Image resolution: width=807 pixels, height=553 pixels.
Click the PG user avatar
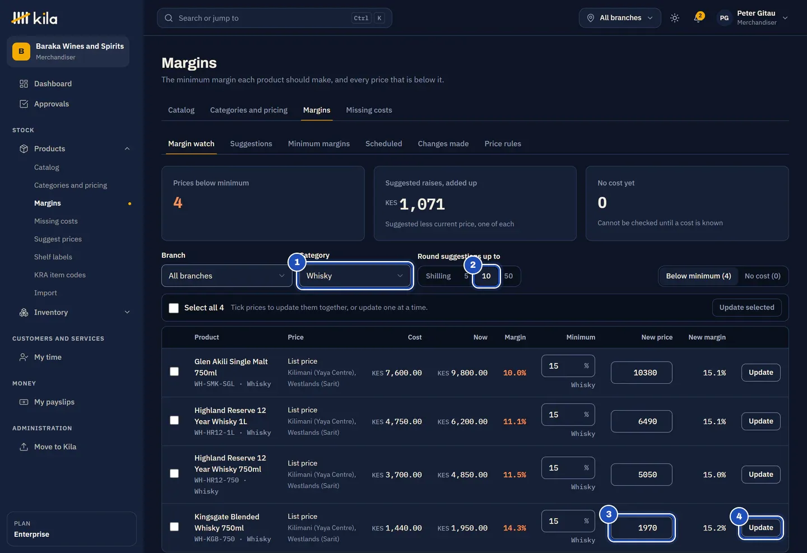724,18
